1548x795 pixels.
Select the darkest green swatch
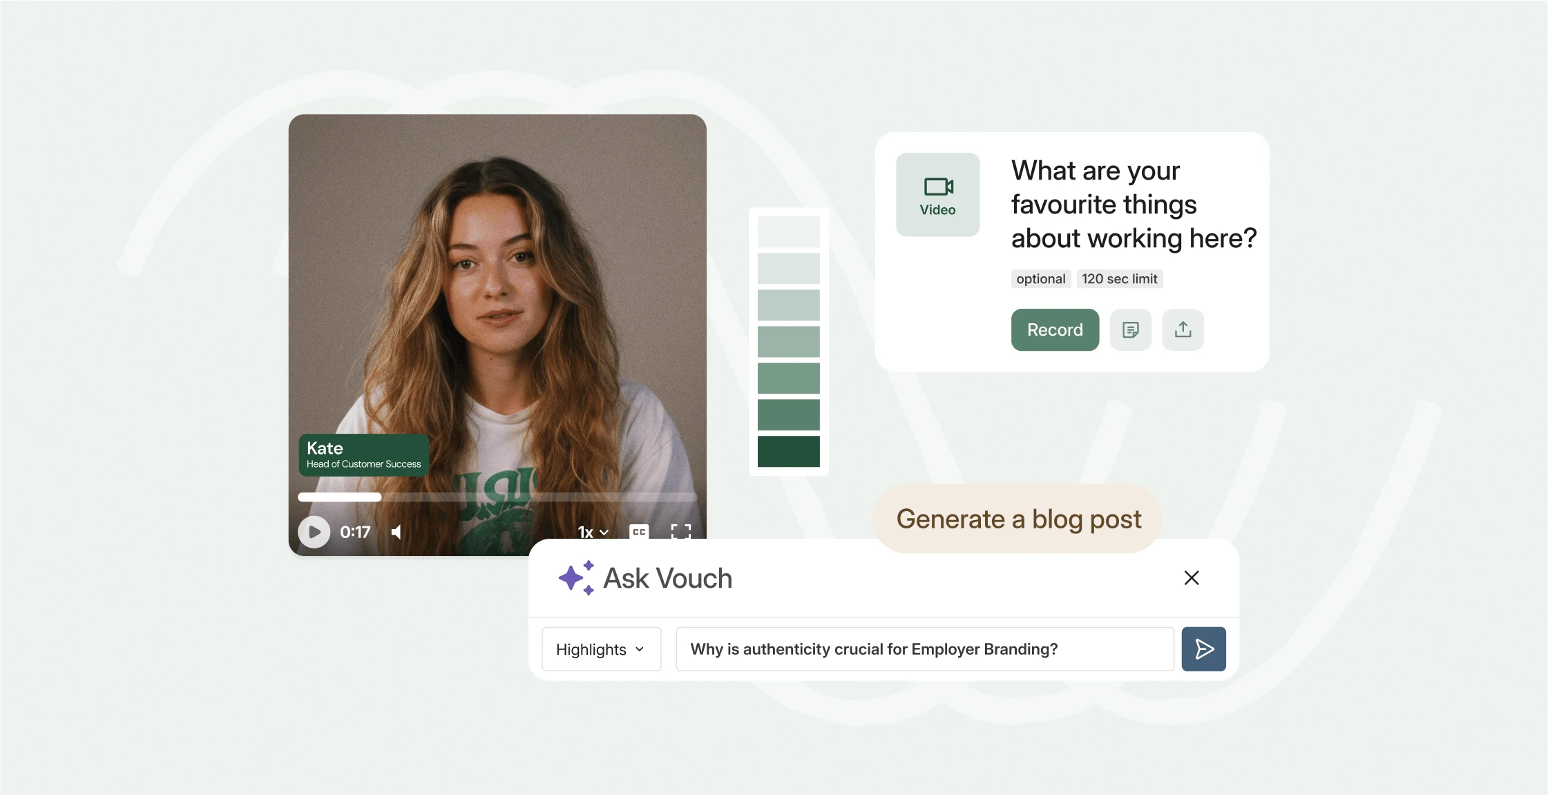coord(788,451)
